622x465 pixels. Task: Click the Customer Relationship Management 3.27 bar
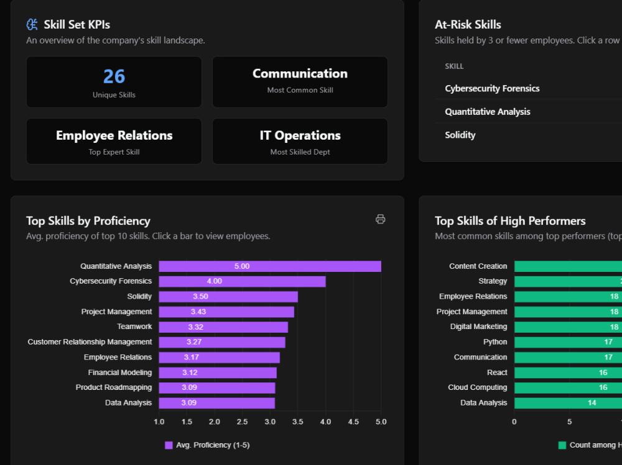click(222, 342)
